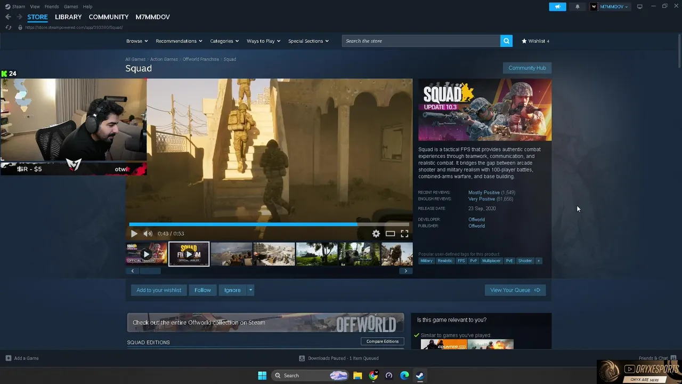Click the Ignore button
This screenshot has height=384, width=682.
[232, 290]
